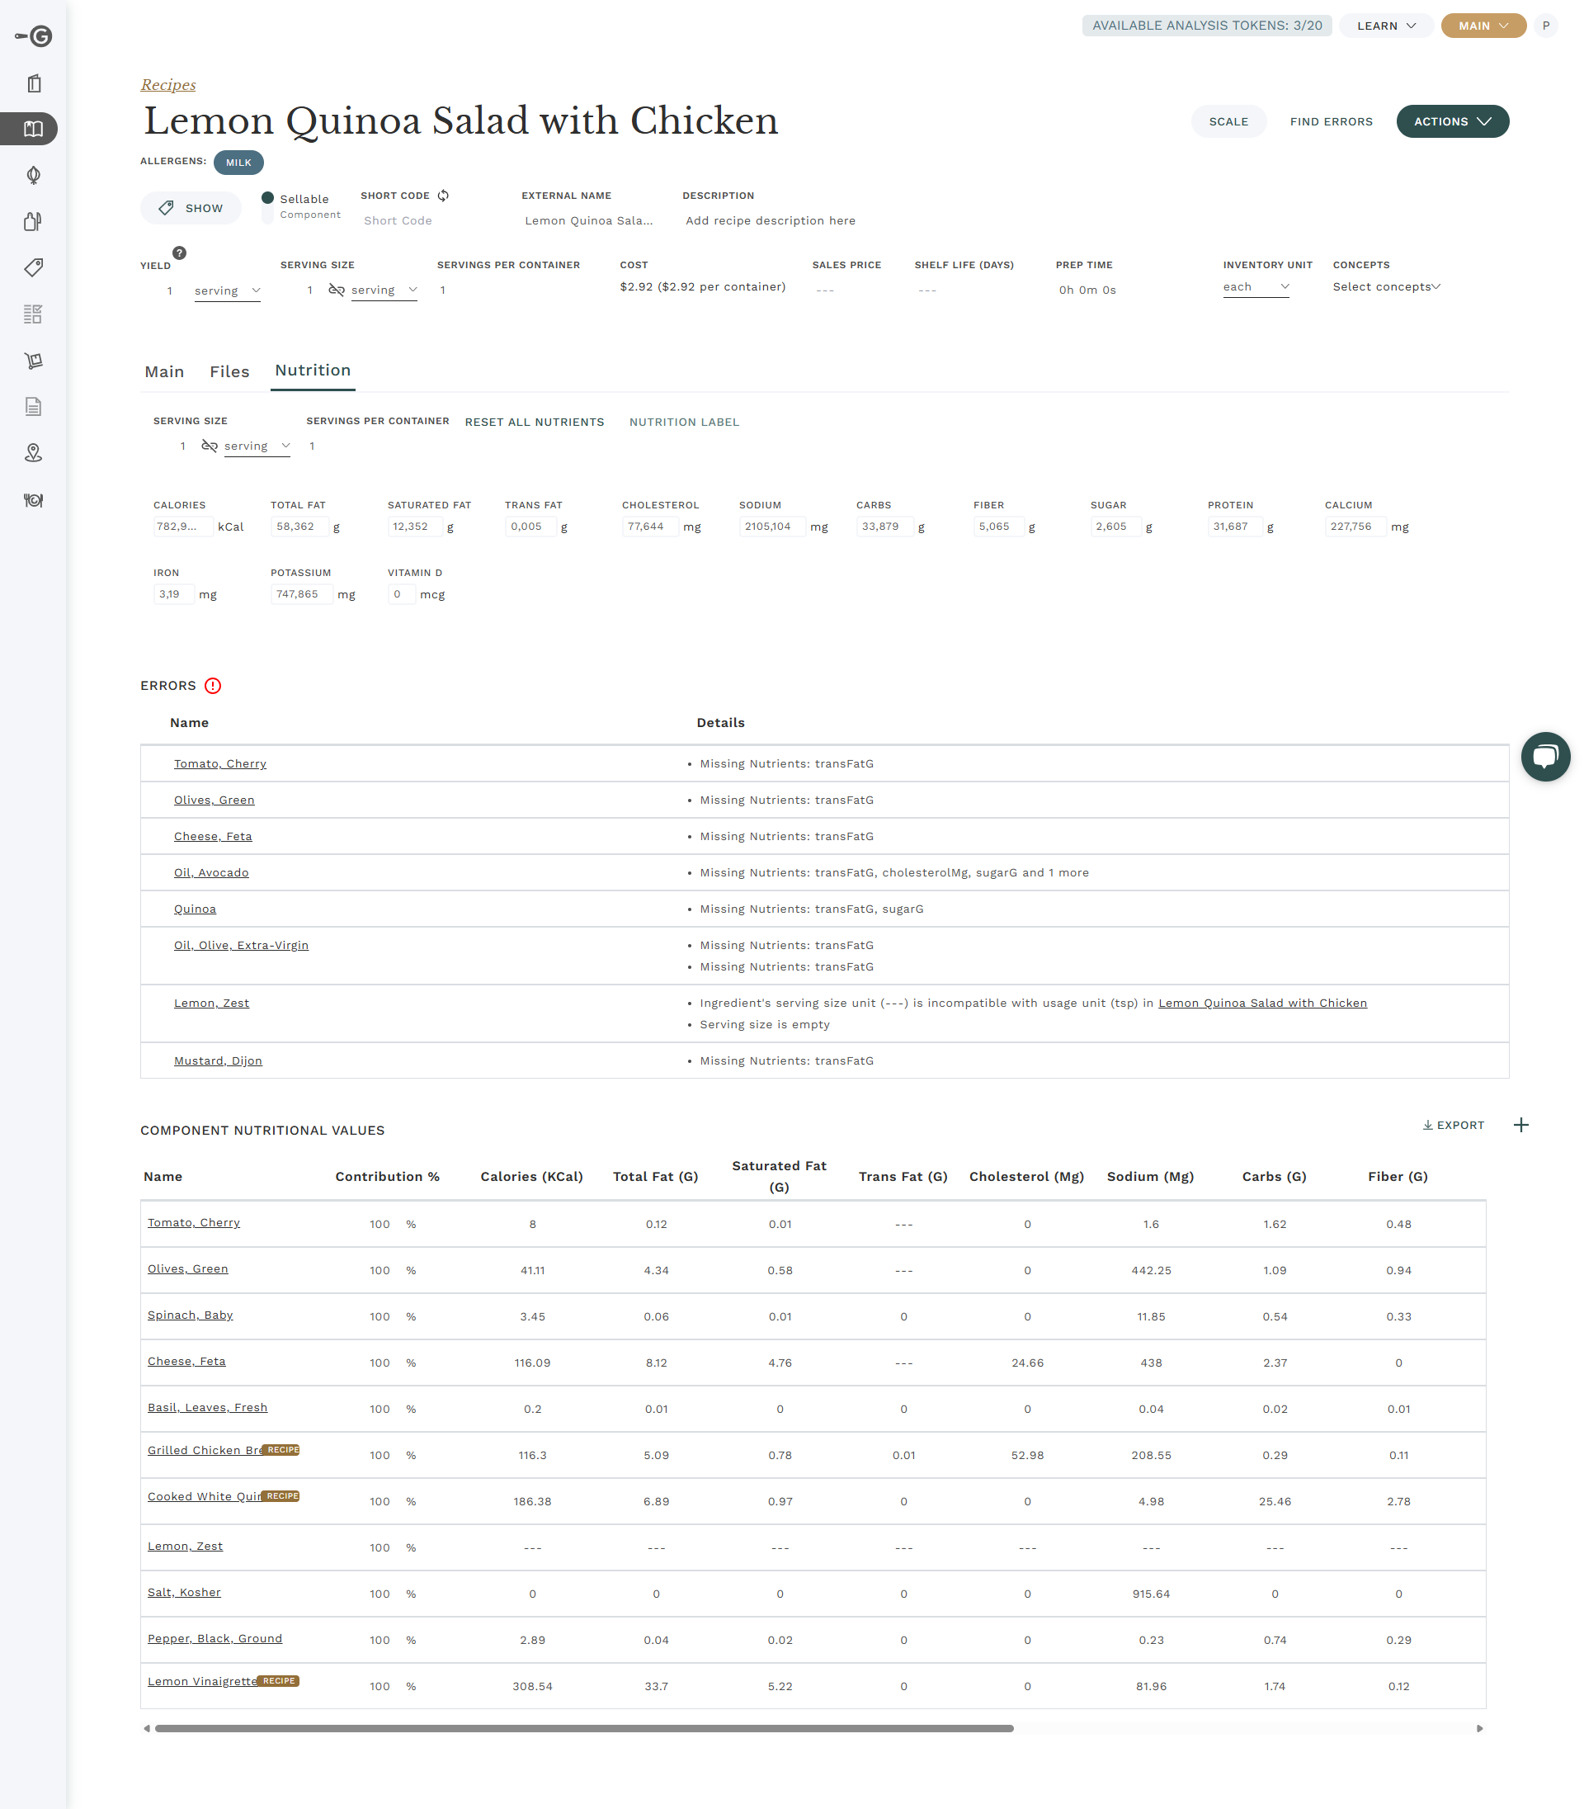
Task: Click the frying pan G logo
Action: click(x=34, y=36)
